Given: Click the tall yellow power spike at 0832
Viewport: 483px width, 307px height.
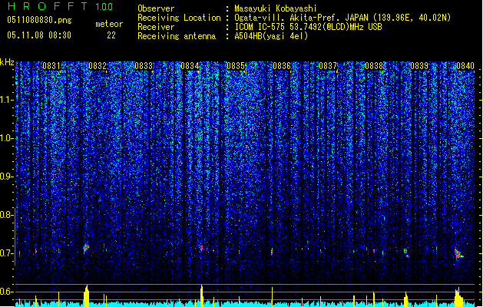Looking at the screenshot, I should click(86, 295).
